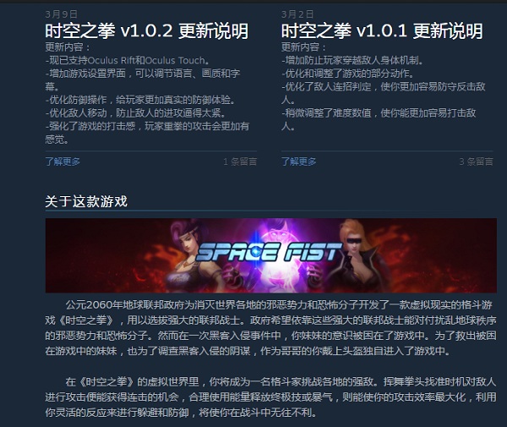Click 更新内容 label under the v1.0.2 title
This screenshot has width=507, height=427.
pyautogui.click(x=68, y=47)
